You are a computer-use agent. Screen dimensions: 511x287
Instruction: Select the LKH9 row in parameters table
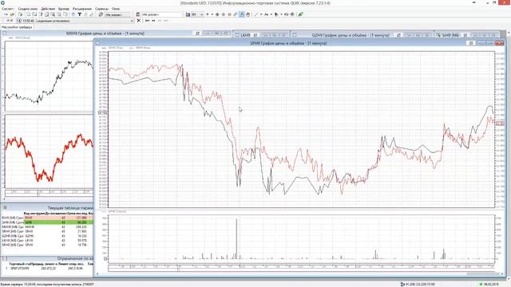[x=47, y=241]
